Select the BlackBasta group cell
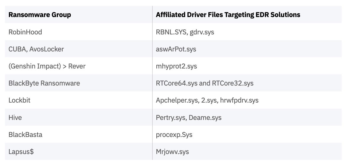The width and height of the screenshot is (347, 164). (x=25, y=135)
